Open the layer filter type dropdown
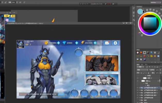The height and width of the screenshot is (103, 162). tap(140, 67)
